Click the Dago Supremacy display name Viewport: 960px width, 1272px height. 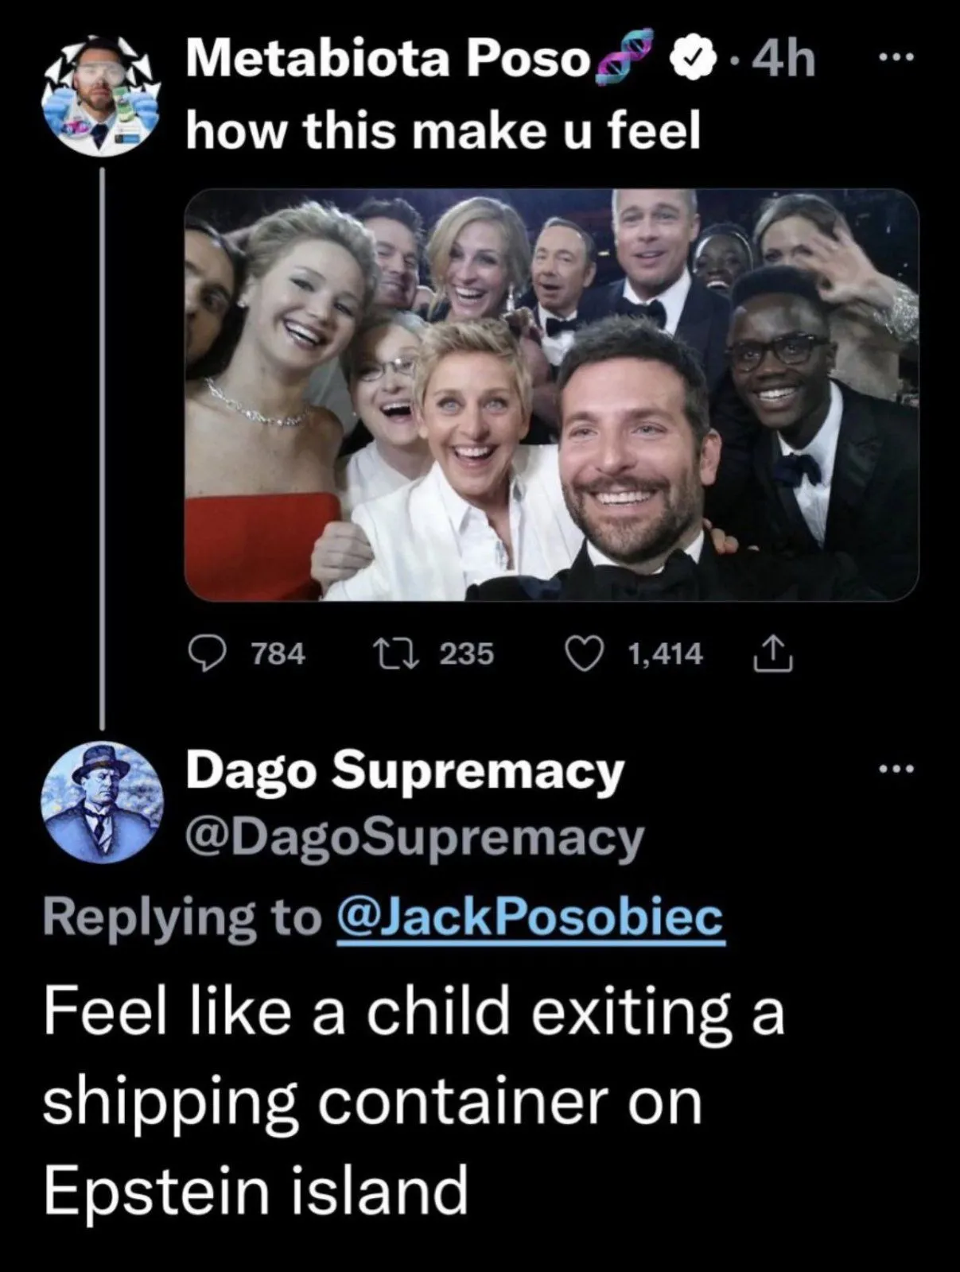(x=404, y=770)
